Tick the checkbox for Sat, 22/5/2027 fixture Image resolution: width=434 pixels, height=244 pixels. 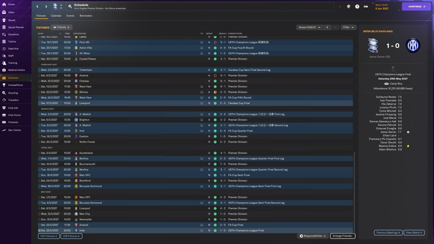pos(39,225)
